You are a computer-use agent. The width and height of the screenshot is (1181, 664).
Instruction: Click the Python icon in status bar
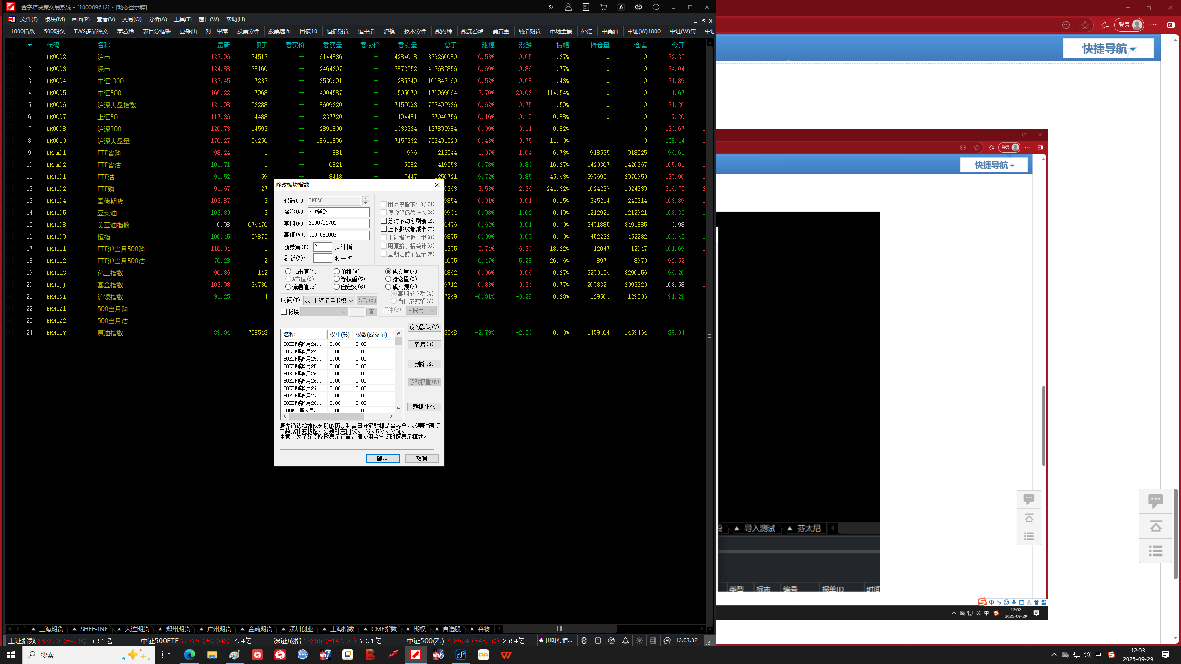(x=584, y=640)
